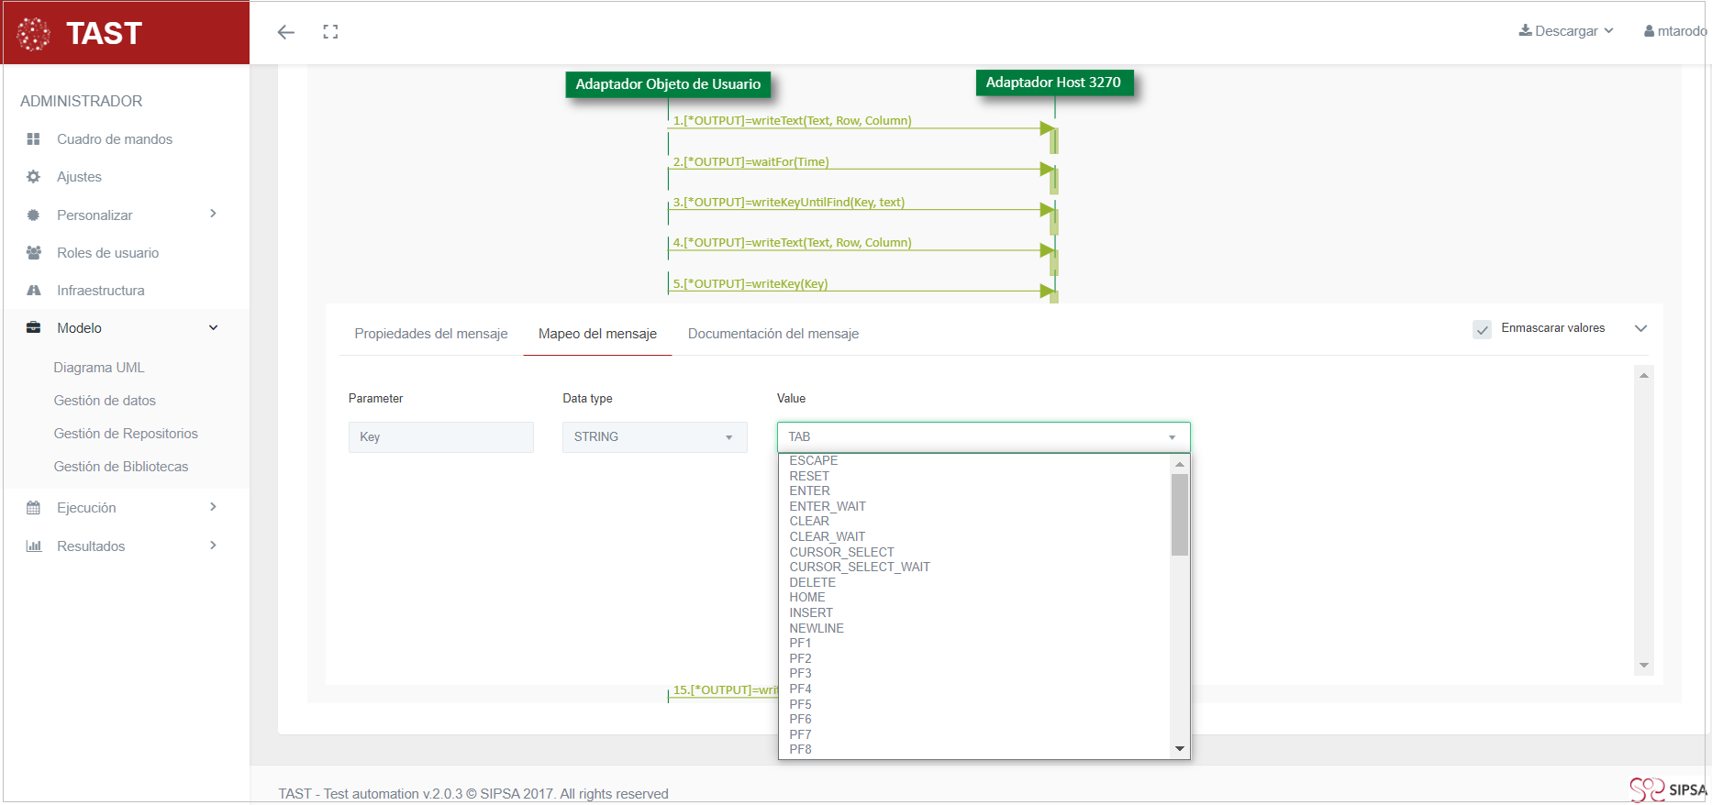
Task: Open the Documentación del mensaje tab
Action: point(773,334)
